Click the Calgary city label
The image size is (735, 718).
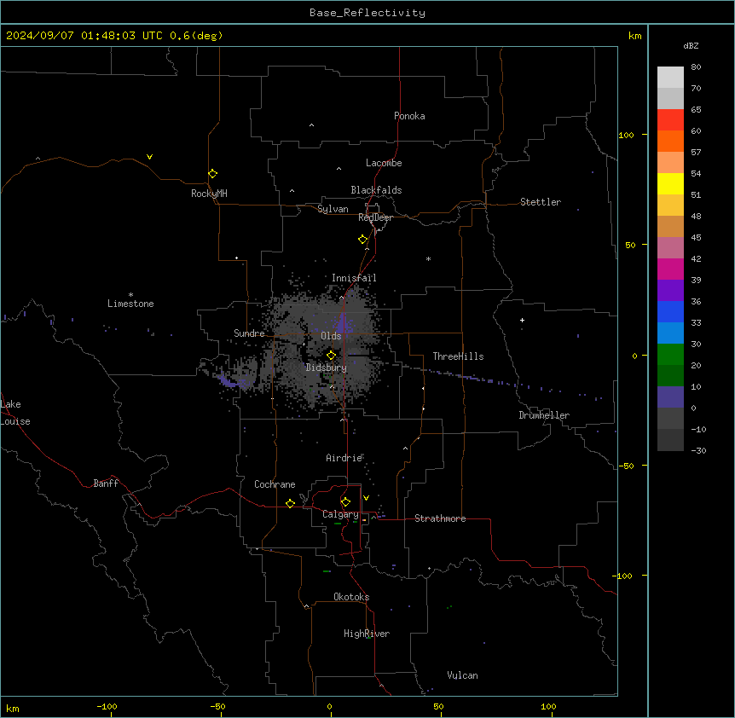[340, 514]
